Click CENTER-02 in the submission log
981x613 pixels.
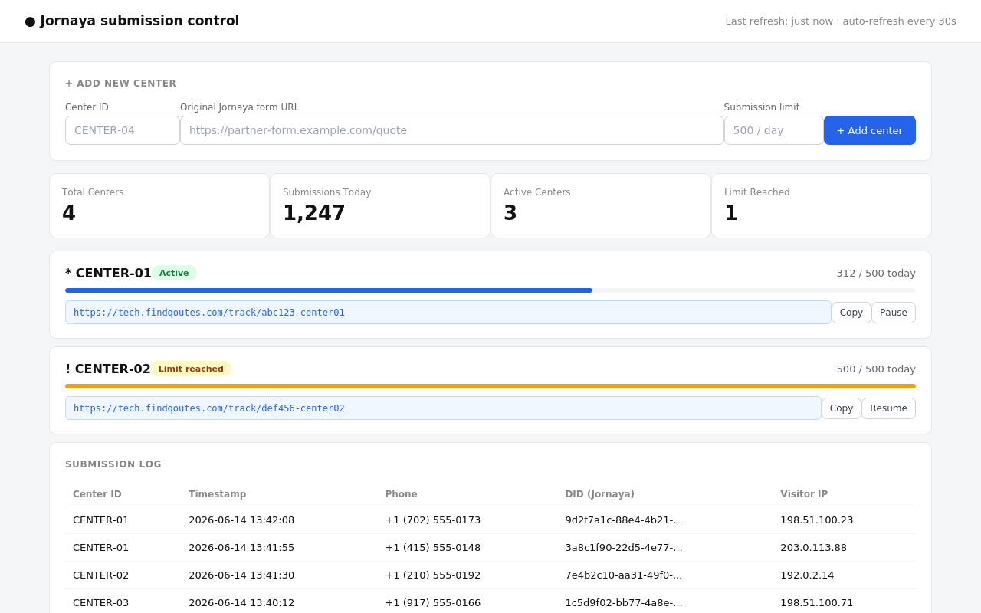coord(101,575)
